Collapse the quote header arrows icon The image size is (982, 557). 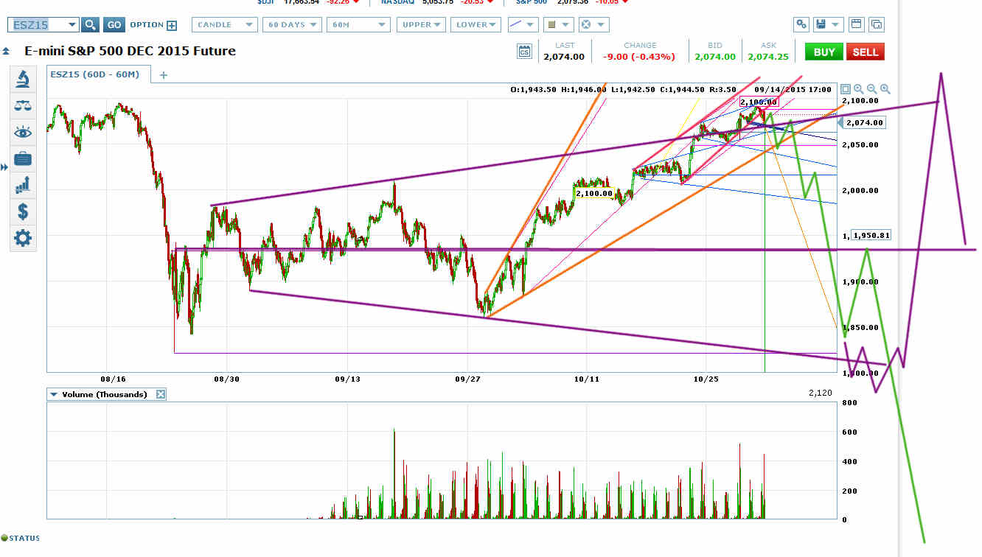pos(6,52)
